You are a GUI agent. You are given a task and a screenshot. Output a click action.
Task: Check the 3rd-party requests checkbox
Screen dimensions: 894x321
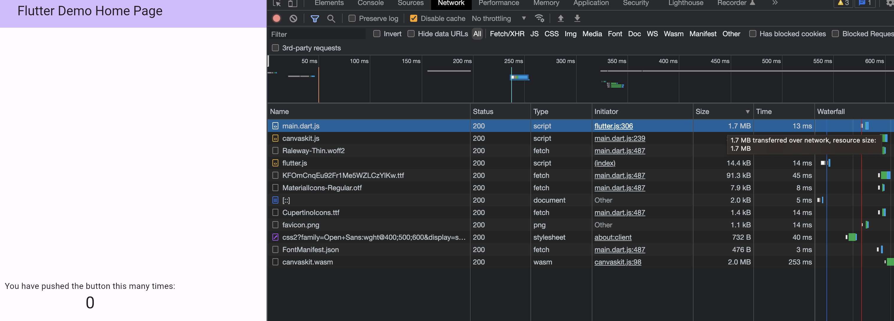click(x=275, y=48)
